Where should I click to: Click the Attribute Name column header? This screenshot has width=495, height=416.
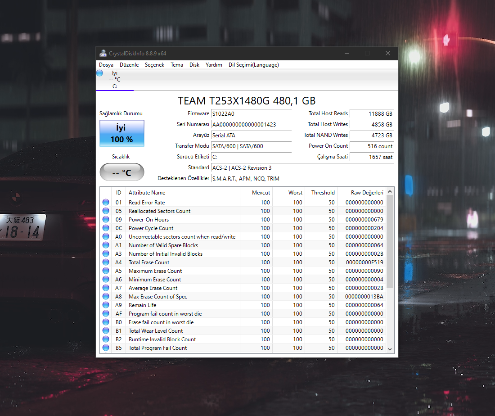(183, 192)
